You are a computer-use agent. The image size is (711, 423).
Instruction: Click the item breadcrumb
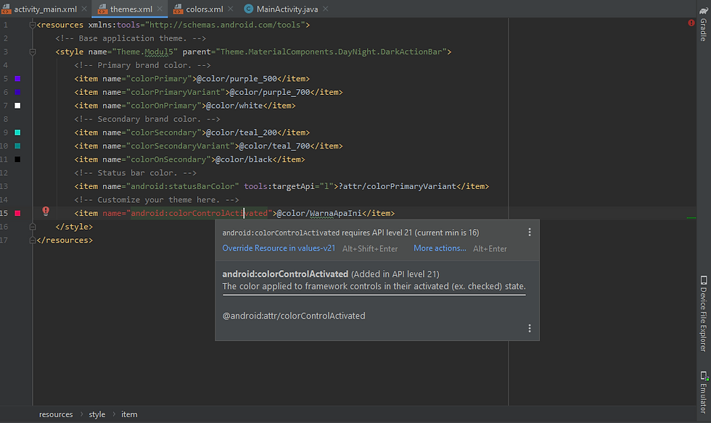click(x=129, y=414)
